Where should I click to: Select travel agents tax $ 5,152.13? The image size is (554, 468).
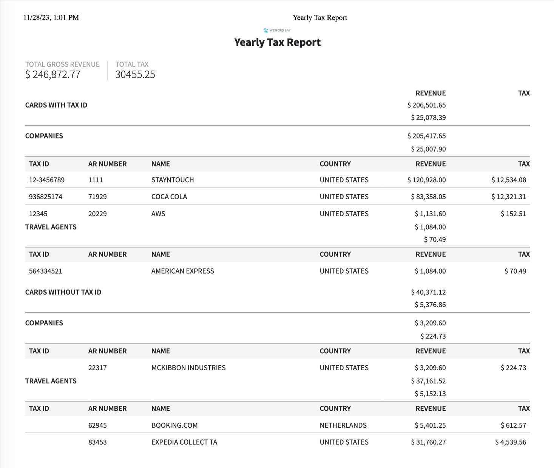(430, 394)
